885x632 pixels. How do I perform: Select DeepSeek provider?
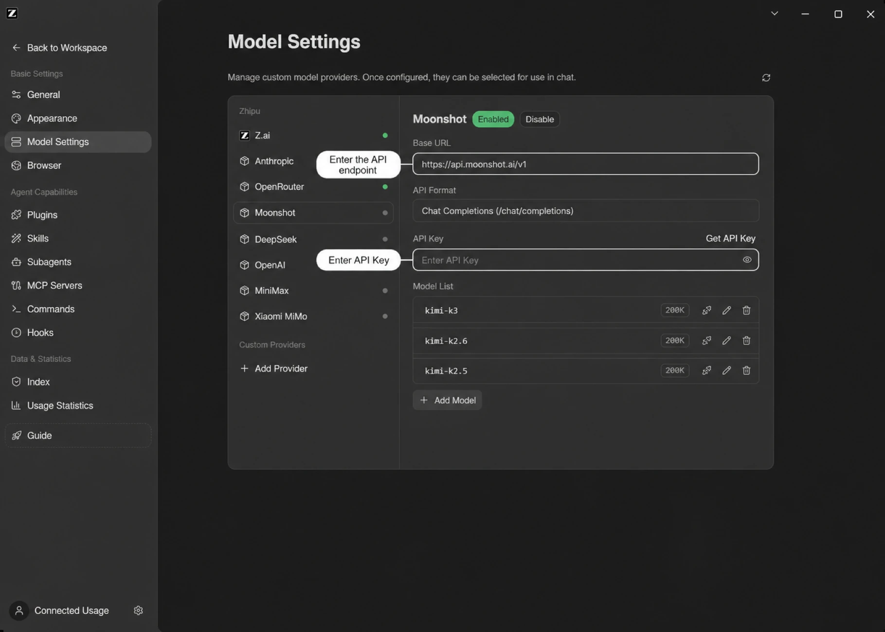pos(313,239)
